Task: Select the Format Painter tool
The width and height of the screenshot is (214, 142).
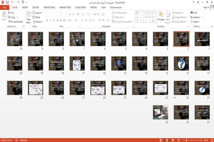Action: (15, 22)
